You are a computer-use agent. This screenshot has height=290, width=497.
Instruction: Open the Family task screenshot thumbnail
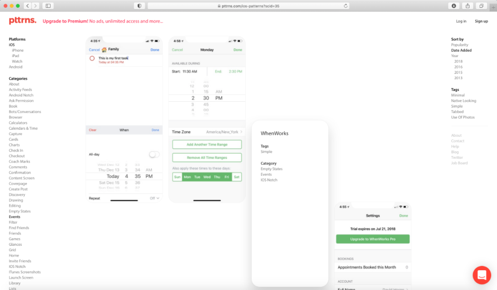pyautogui.click(x=124, y=119)
